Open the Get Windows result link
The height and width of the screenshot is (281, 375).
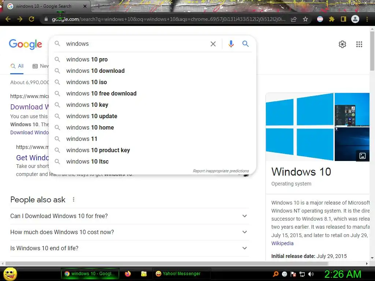[32, 158]
